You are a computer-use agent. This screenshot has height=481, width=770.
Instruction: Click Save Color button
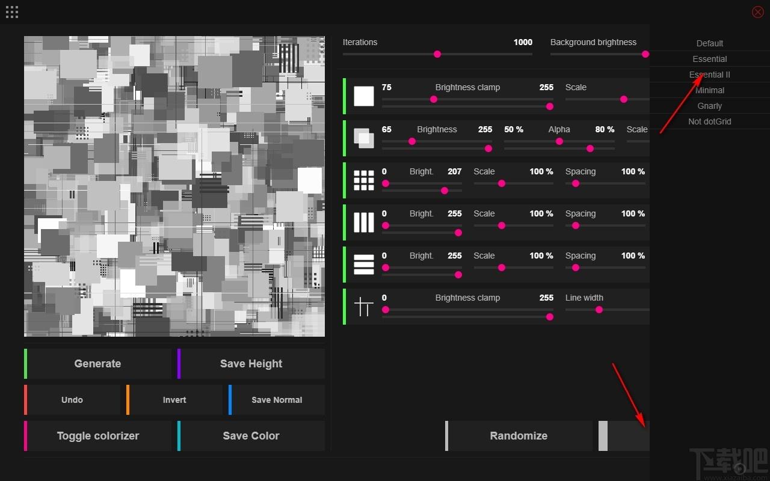pos(251,436)
